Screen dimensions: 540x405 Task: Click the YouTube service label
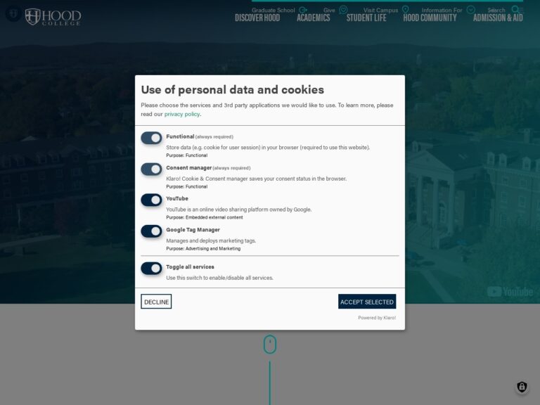pyautogui.click(x=177, y=198)
